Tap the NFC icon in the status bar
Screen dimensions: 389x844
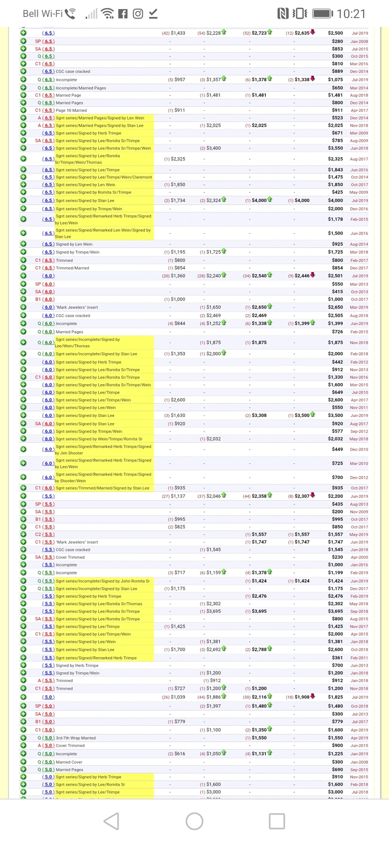click(283, 13)
